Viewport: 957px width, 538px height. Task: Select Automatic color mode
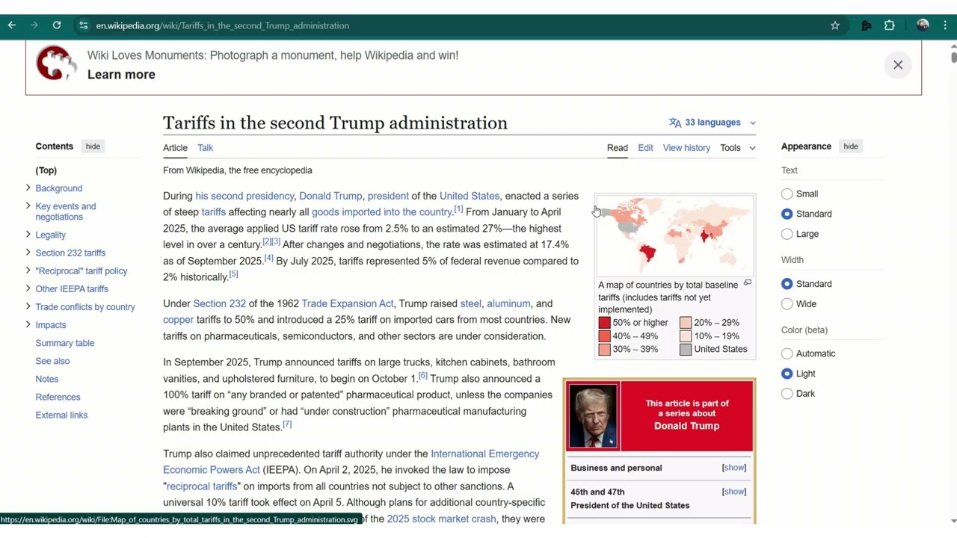click(x=787, y=353)
